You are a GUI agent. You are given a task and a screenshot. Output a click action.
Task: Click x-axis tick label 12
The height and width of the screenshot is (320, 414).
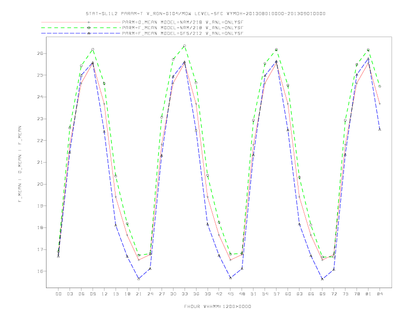tap(105, 294)
